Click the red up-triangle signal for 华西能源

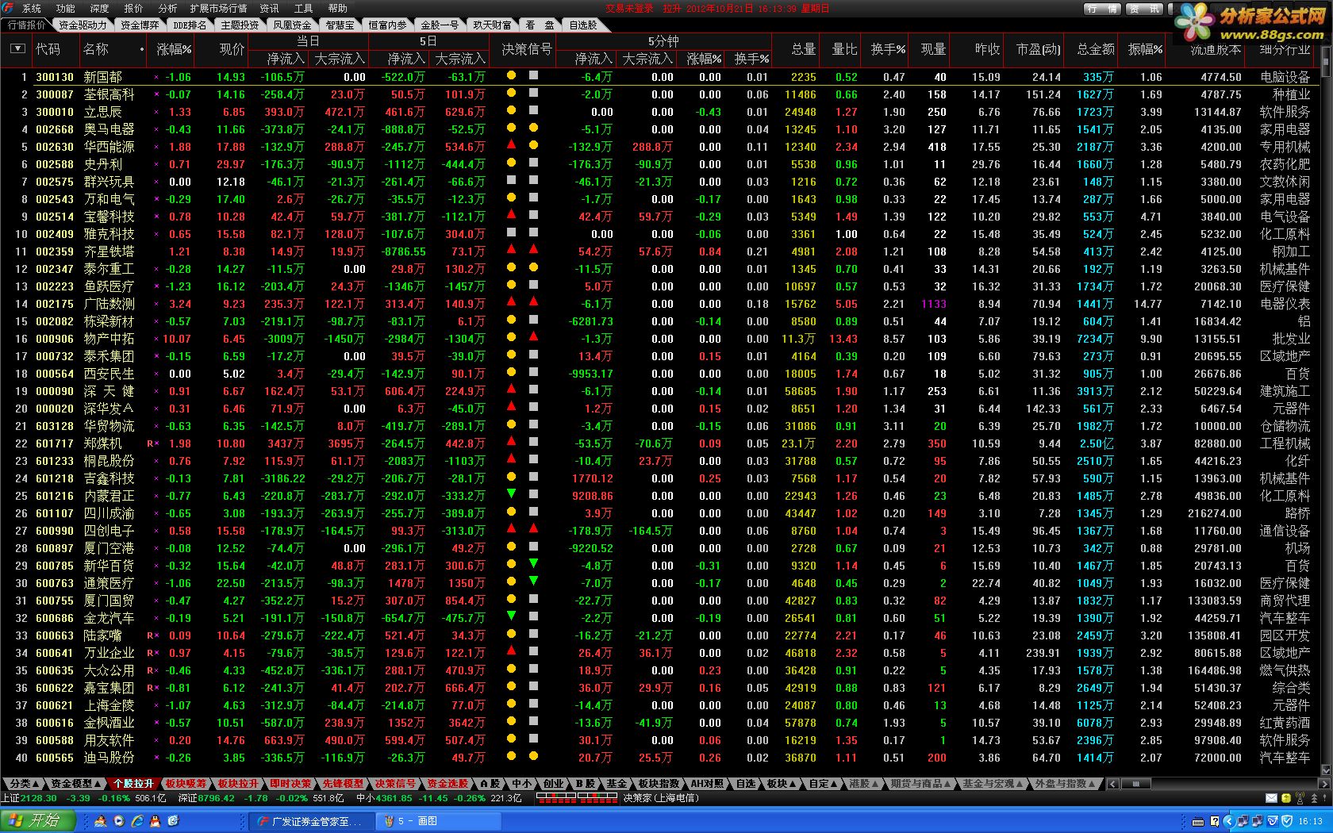(x=511, y=144)
